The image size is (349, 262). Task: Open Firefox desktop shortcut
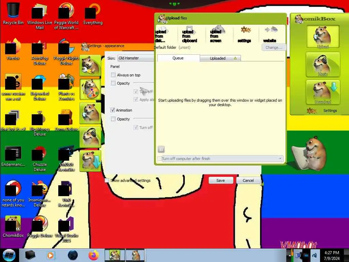(13, 48)
